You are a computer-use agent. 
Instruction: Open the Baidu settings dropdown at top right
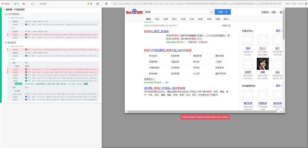click(274, 12)
